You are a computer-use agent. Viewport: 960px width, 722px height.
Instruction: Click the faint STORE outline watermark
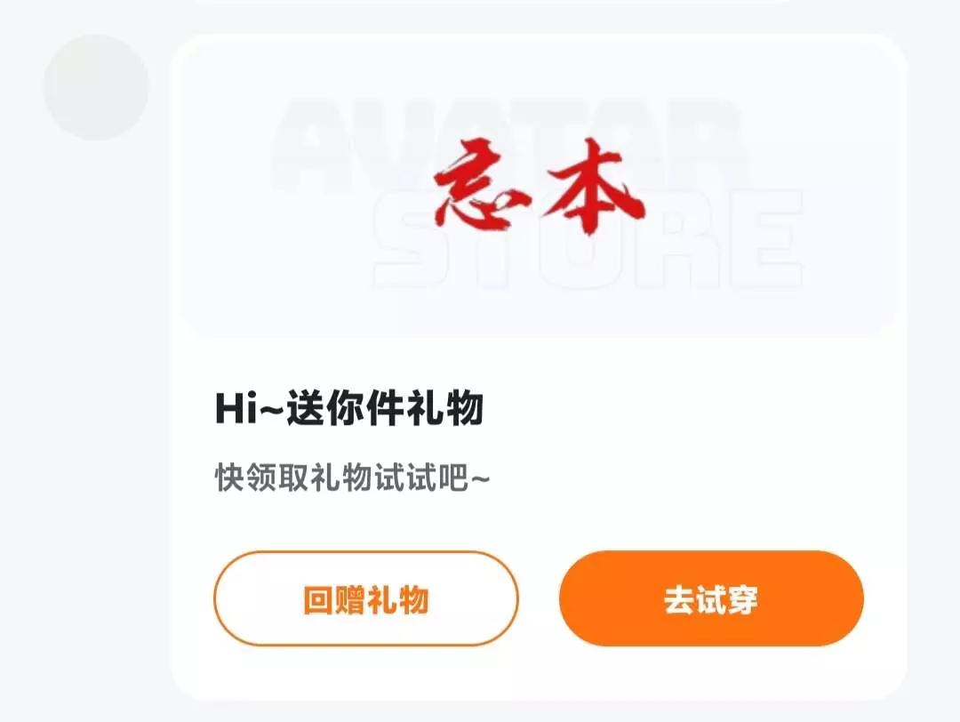(588, 240)
